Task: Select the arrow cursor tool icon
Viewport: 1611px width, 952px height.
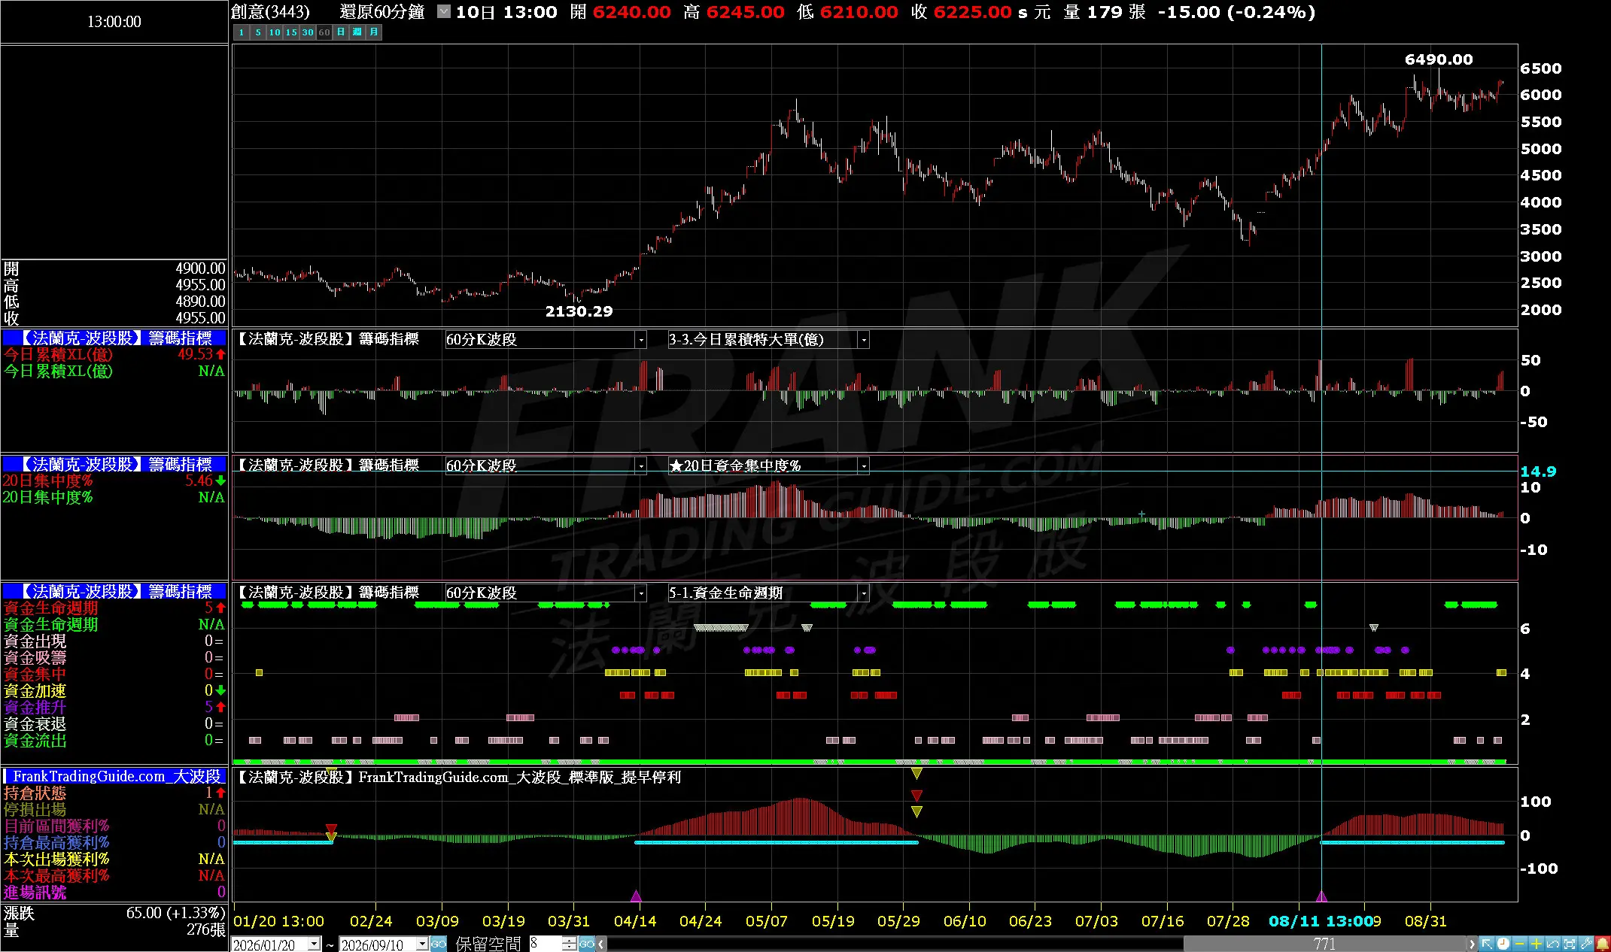Action: coord(1487,944)
